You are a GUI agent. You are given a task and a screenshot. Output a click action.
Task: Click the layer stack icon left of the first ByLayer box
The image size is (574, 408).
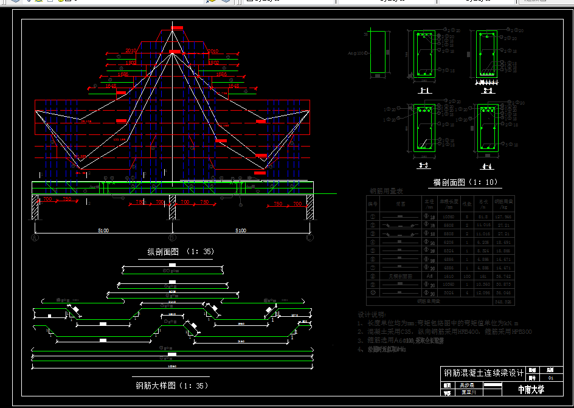click(x=226, y=1)
